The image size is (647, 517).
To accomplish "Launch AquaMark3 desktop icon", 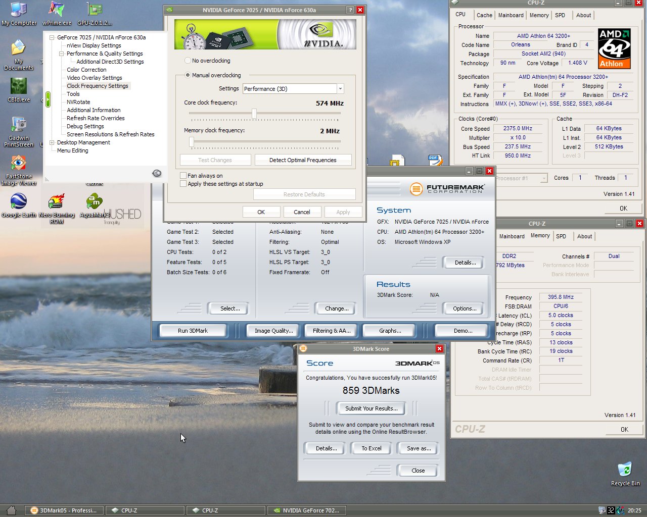I will pos(95,205).
